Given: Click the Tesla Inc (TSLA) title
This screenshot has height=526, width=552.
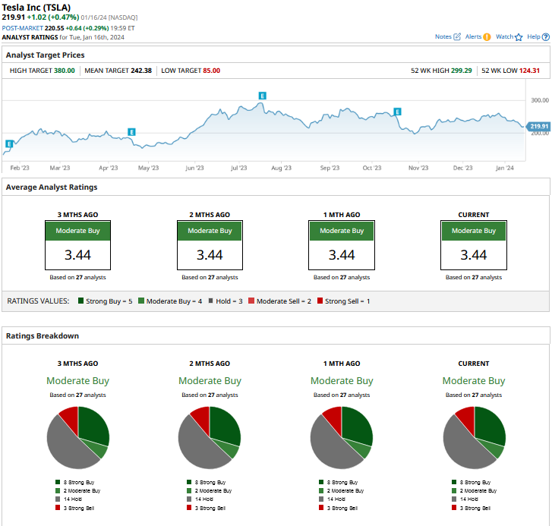Looking at the screenshot, I should click(36, 7).
